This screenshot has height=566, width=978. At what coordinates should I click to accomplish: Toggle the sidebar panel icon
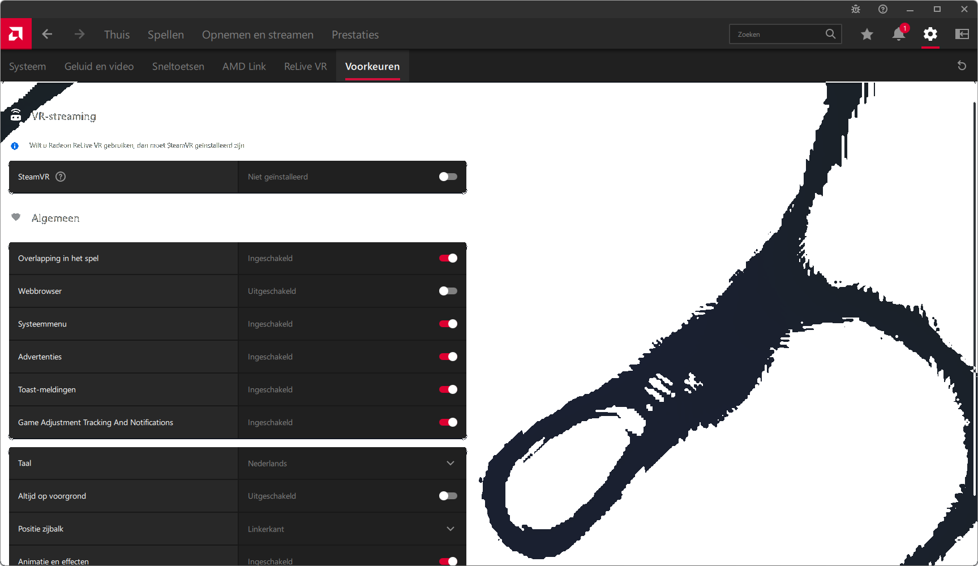(x=962, y=35)
